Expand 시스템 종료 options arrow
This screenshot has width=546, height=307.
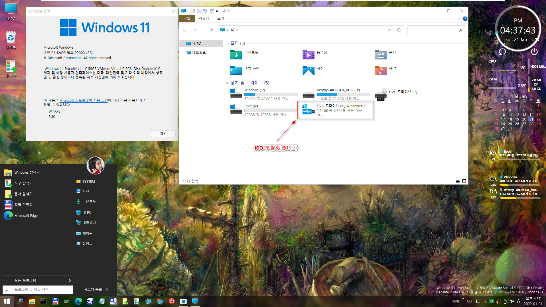[x=107, y=289]
